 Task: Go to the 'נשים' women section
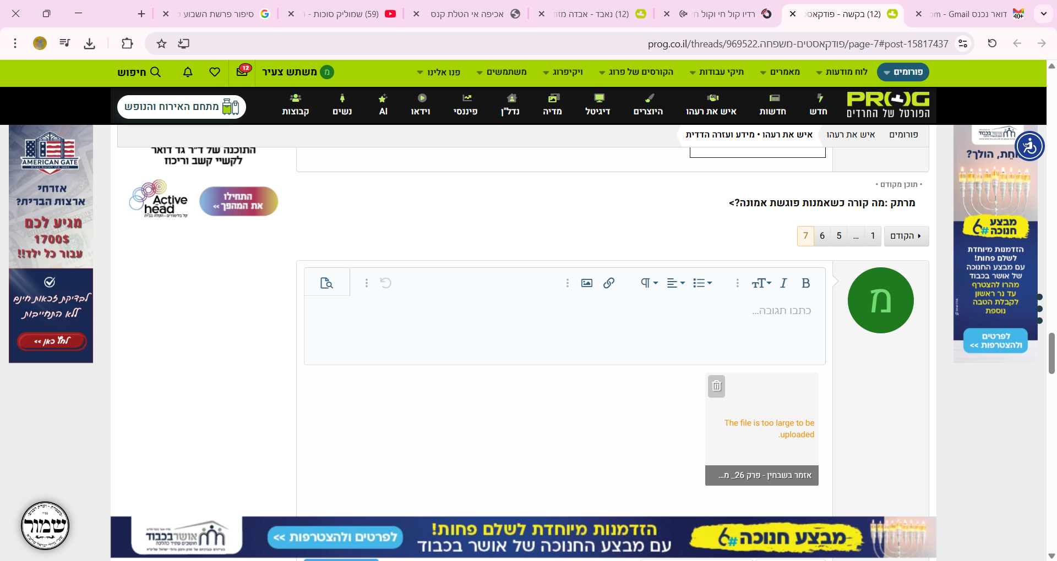[x=342, y=105]
